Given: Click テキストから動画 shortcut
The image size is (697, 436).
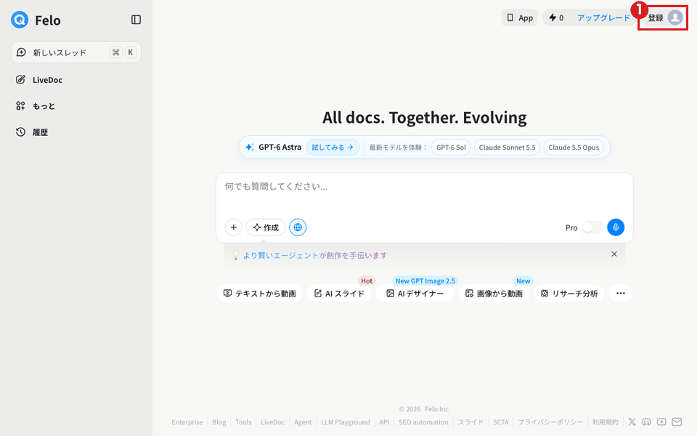Looking at the screenshot, I should (x=260, y=293).
